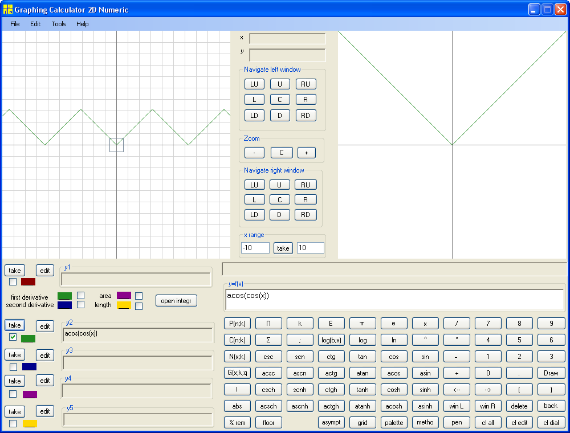Viewport: 570px width, 433px height.
Task: Move right window down with D
Action: click(279, 215)
